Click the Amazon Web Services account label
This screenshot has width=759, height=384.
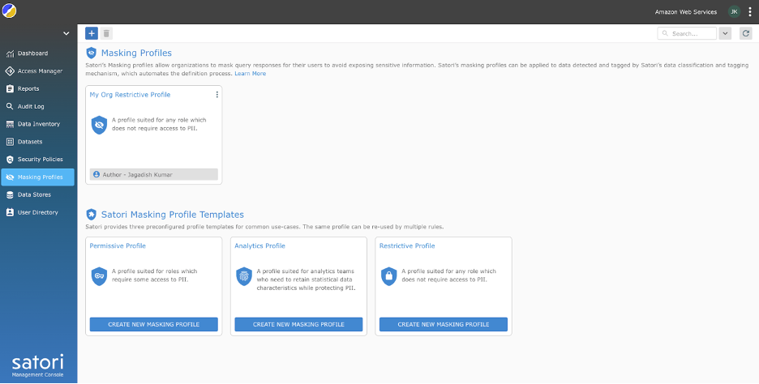[686, 12]
